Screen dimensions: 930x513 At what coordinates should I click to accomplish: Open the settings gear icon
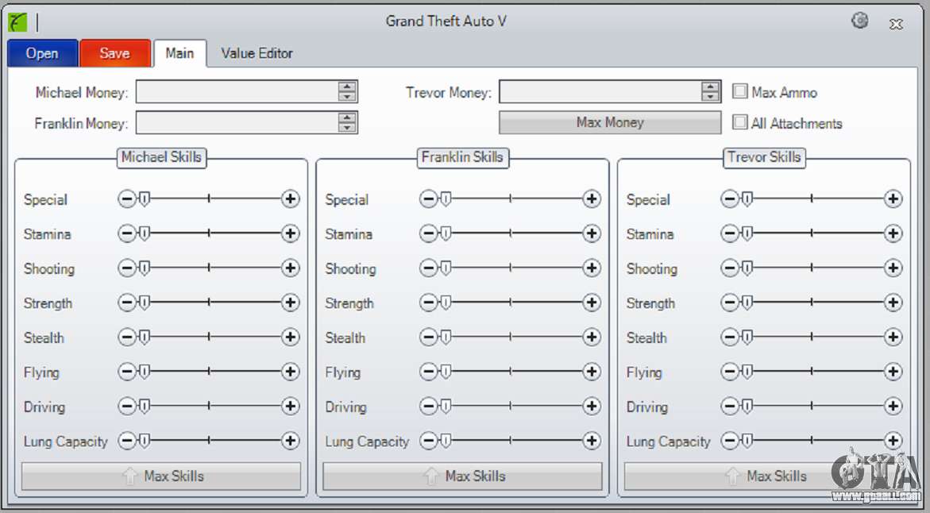click(x=859, y=21)
